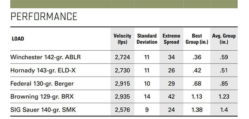Viewport: 249px width, 119px height.
Task: Select the 2,935 velocity value
Action: [123, 97]
